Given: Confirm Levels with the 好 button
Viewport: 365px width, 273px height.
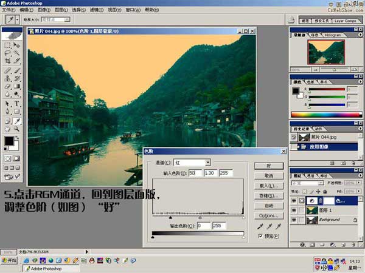Looking at the screenshot, I should click(269, 166).
